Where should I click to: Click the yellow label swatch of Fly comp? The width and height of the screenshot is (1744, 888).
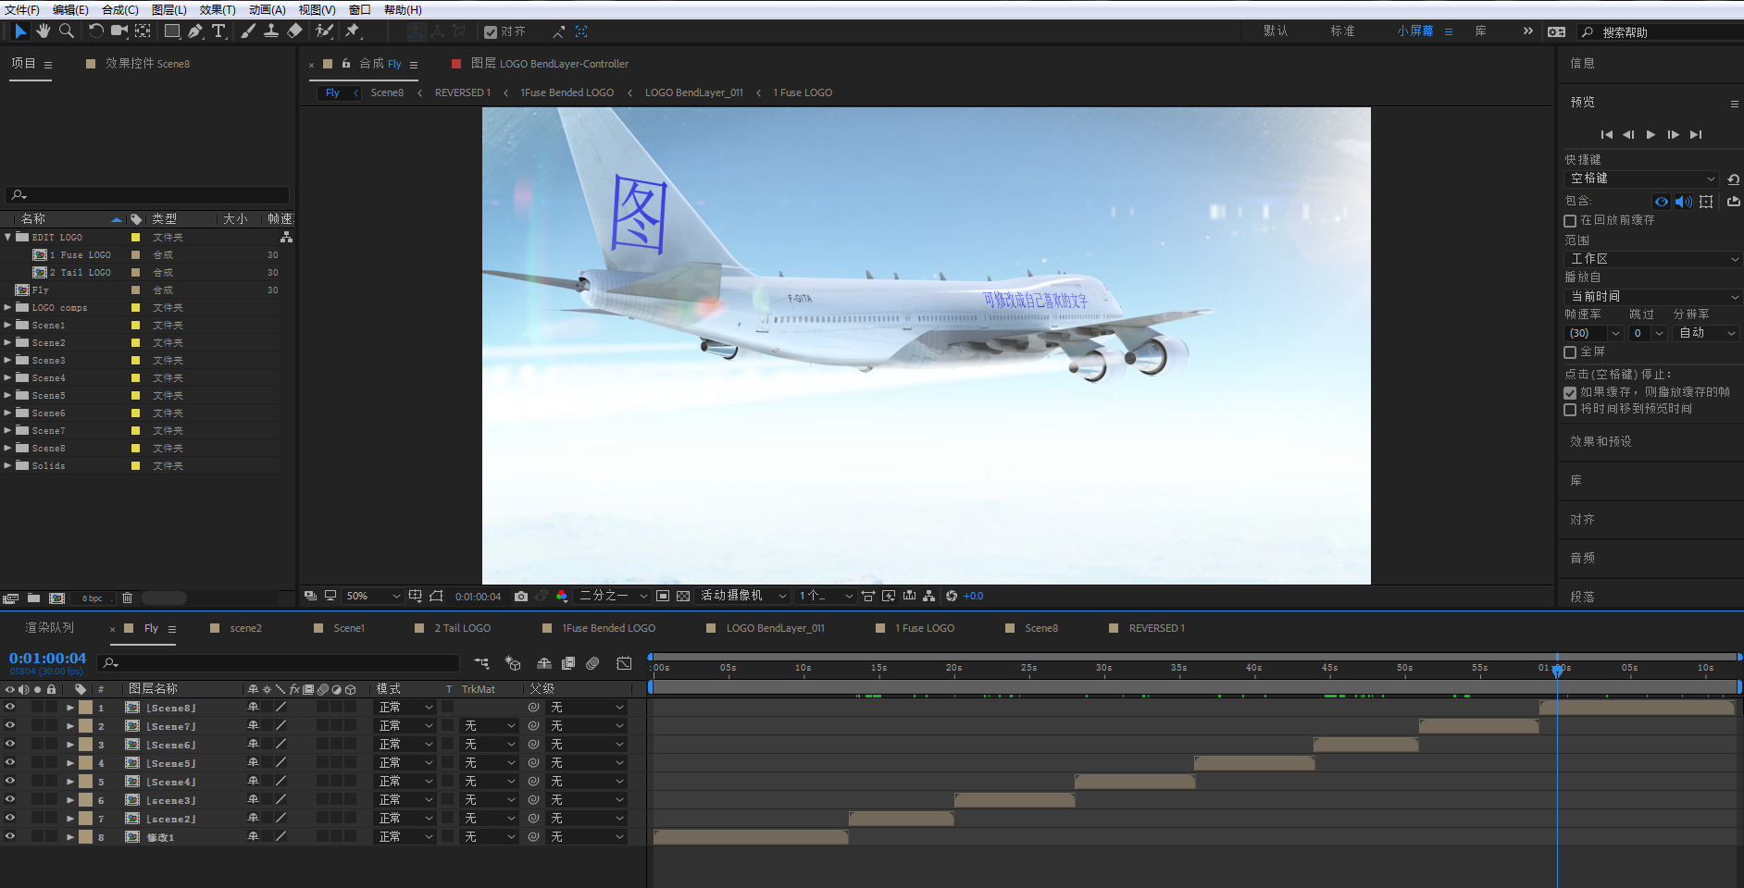[135, 290]
